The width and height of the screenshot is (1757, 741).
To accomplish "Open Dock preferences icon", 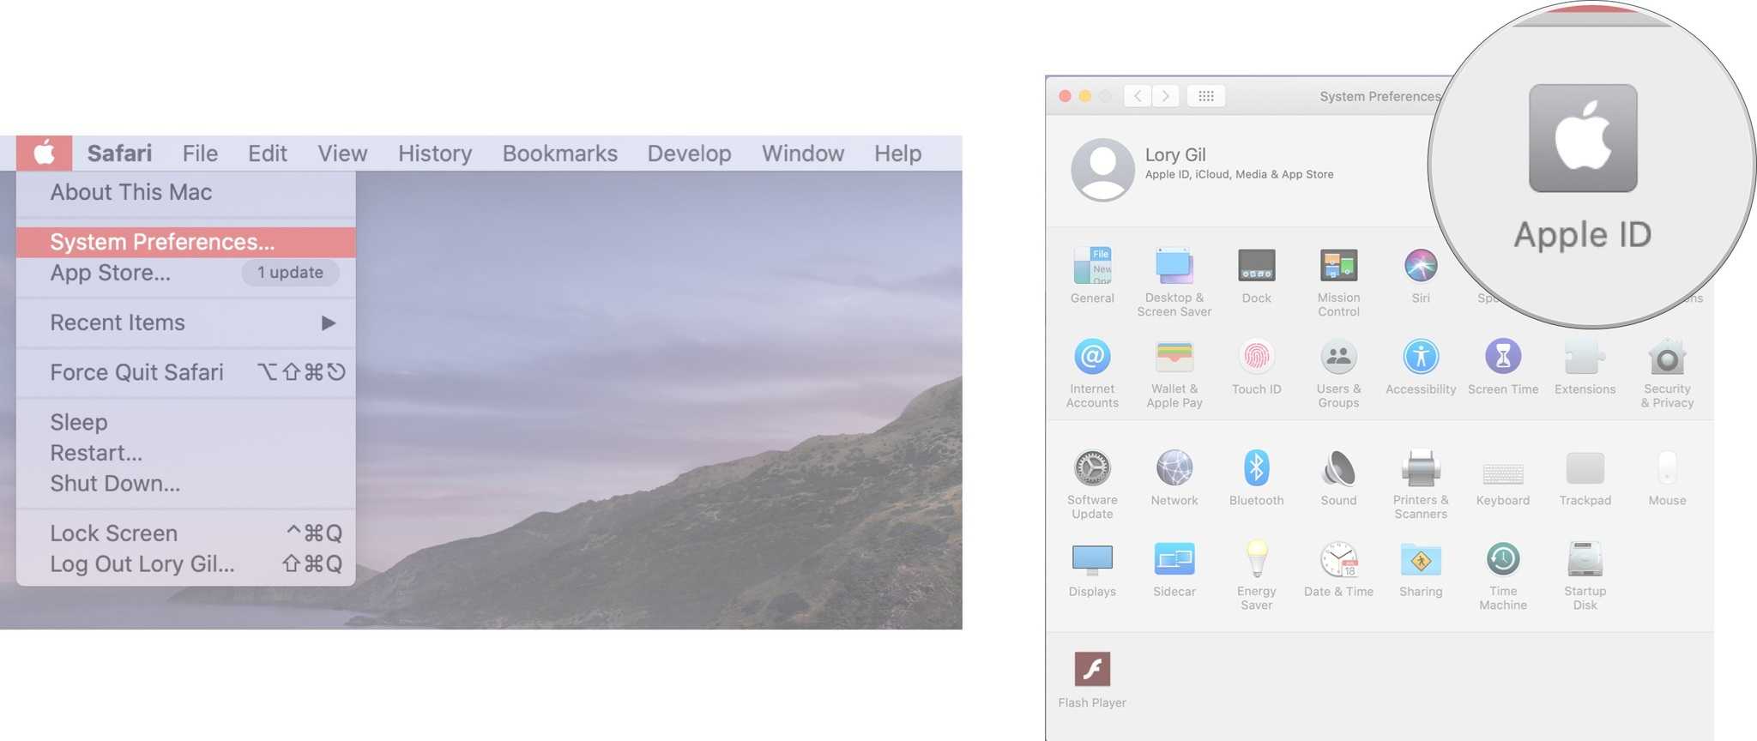I will 1256,266.
